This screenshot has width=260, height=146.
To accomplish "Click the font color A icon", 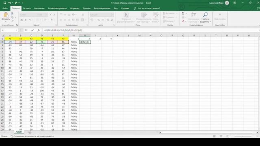I will click(x=52, y=20).
